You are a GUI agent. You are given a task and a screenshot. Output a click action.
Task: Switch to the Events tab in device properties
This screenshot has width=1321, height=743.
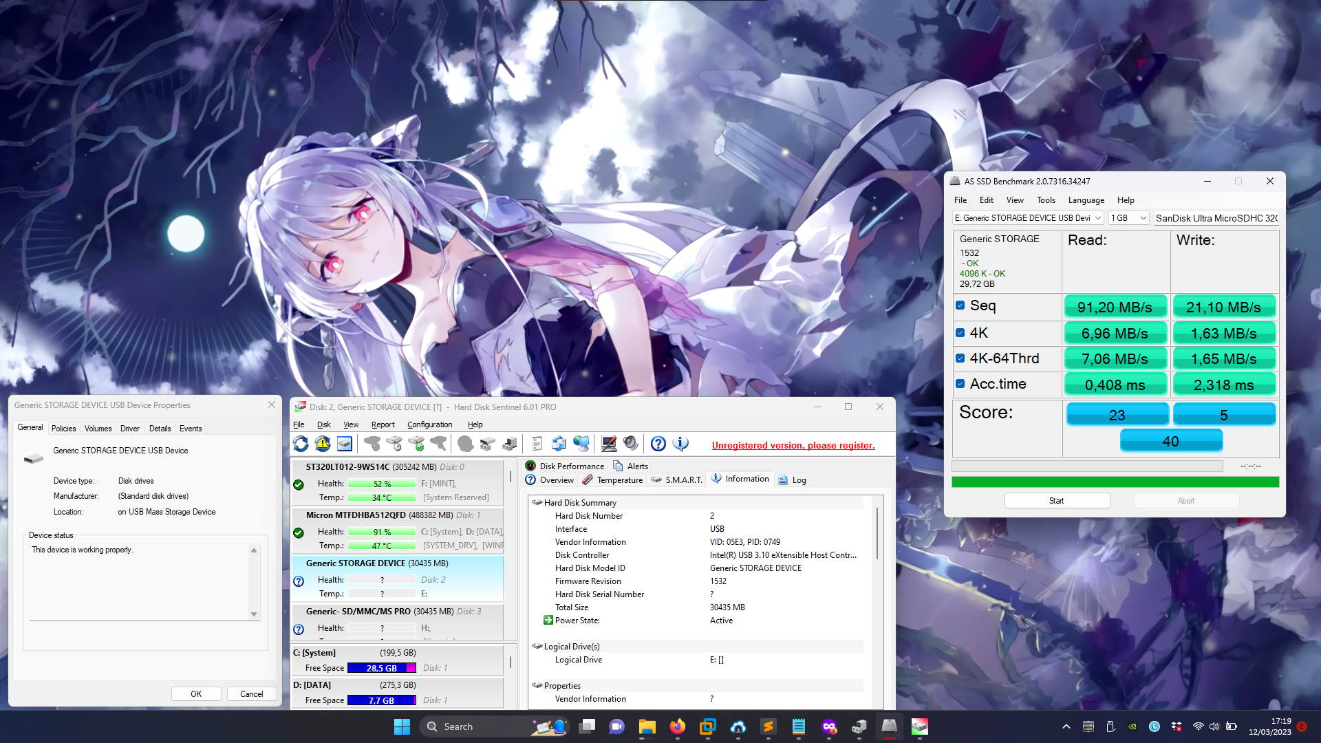191,429
